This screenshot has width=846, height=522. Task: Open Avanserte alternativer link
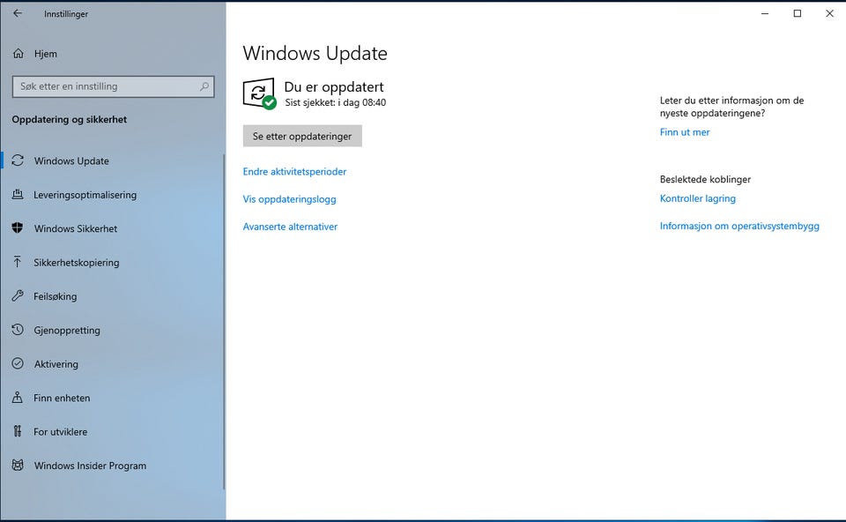click(290, 227)
